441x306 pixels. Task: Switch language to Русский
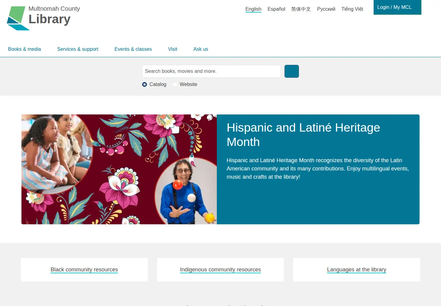[x=326, y=9]
